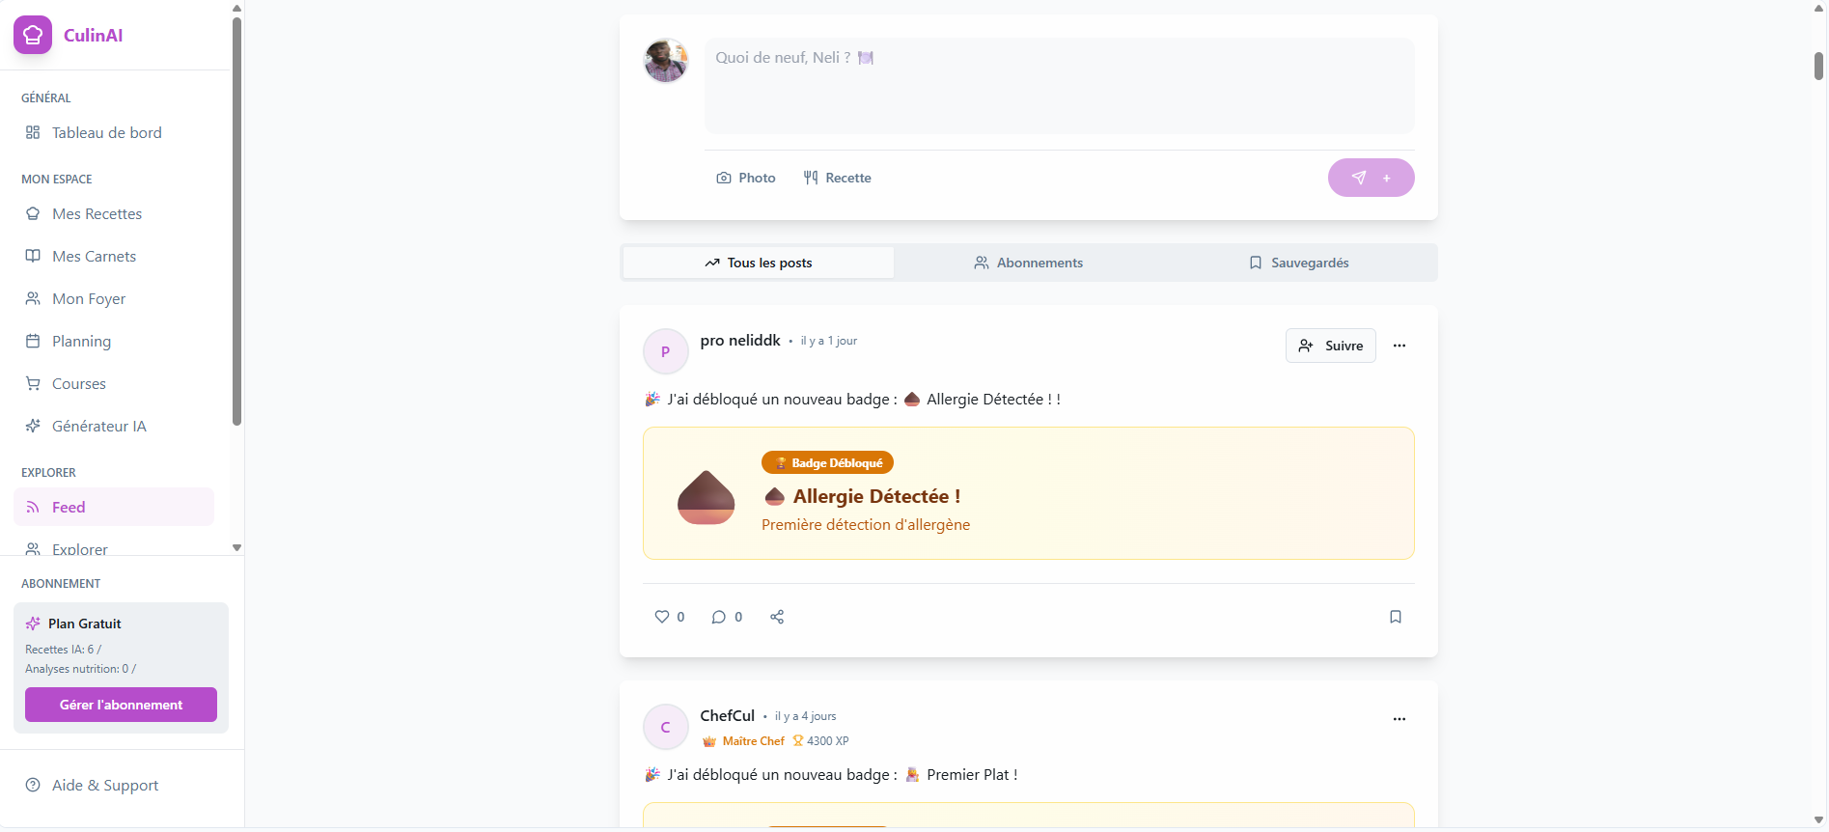This screenshot has height=832, width=1829.
Task: Open Courses shopping list
Action: tap(114, 383)
